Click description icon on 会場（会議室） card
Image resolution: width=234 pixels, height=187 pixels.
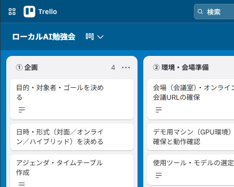pyautogui.click(x=159, y=110)
